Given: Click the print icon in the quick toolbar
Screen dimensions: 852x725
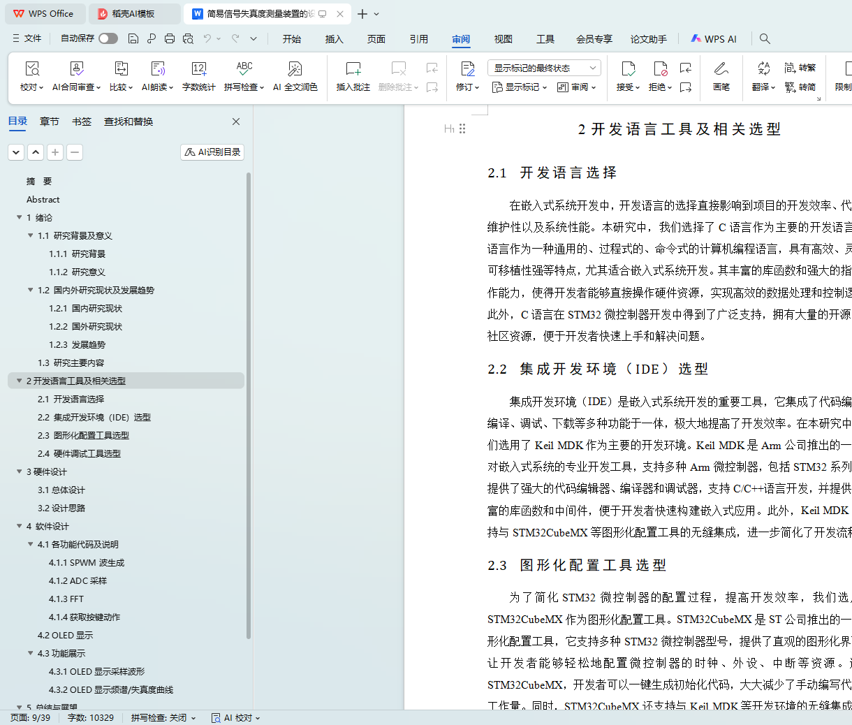Looking at the screenshot, I should pos(170,38).
